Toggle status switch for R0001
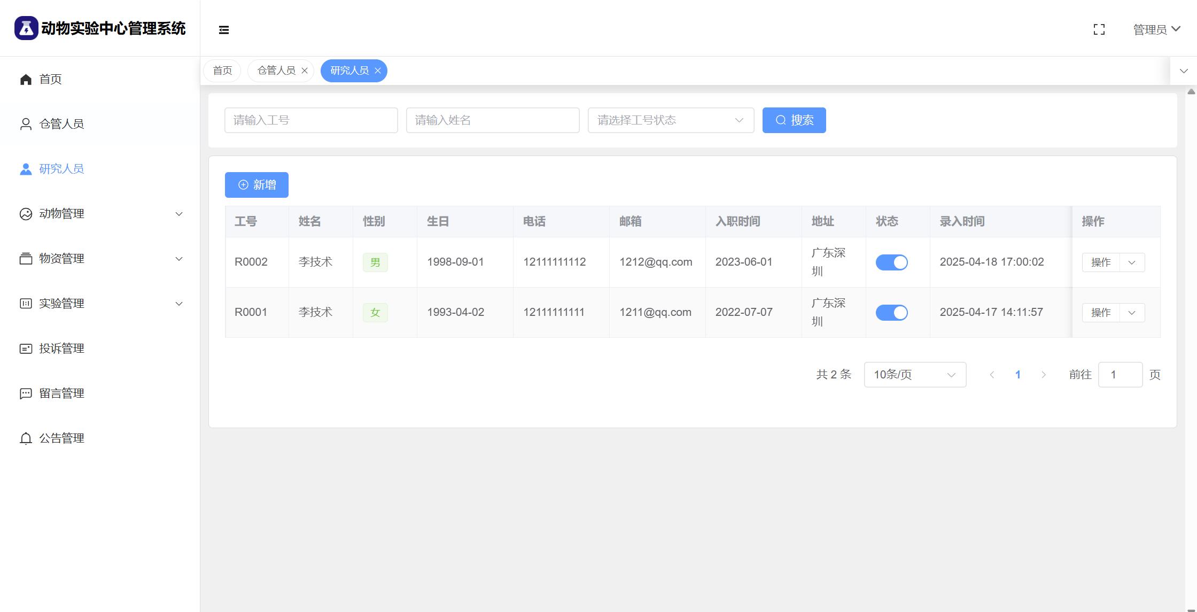 click(x=891, y=313)
